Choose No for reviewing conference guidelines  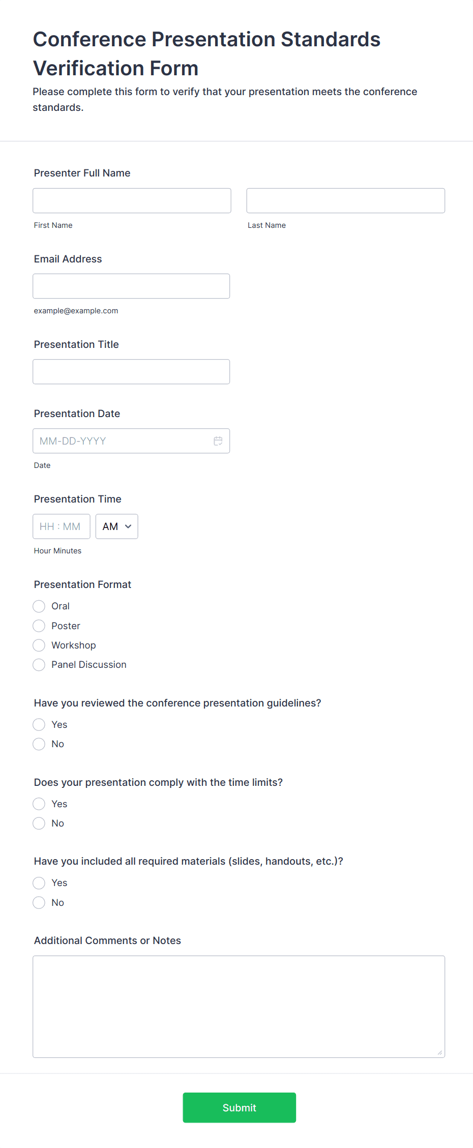coord(39,744)
